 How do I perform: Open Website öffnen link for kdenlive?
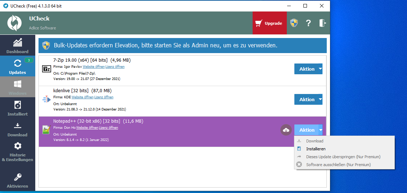click(82, 97)
